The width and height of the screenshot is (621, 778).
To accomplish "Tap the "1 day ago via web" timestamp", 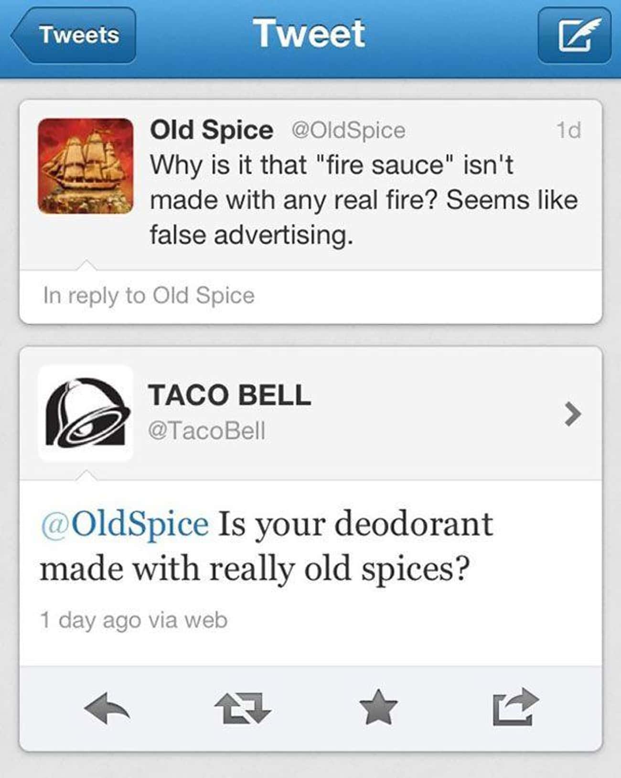I will point(134,620).
